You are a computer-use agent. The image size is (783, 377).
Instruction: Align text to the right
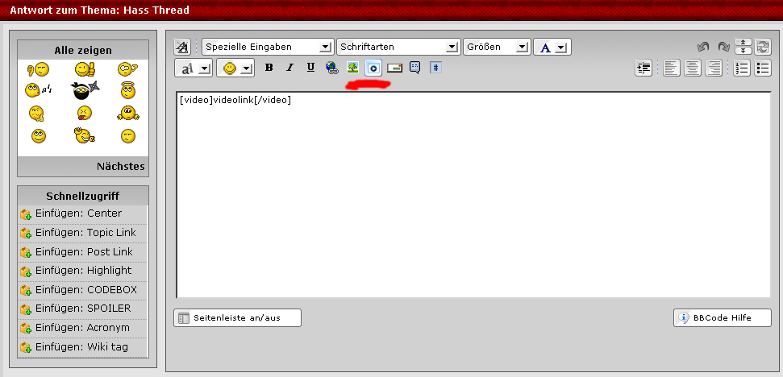(714, 68)
